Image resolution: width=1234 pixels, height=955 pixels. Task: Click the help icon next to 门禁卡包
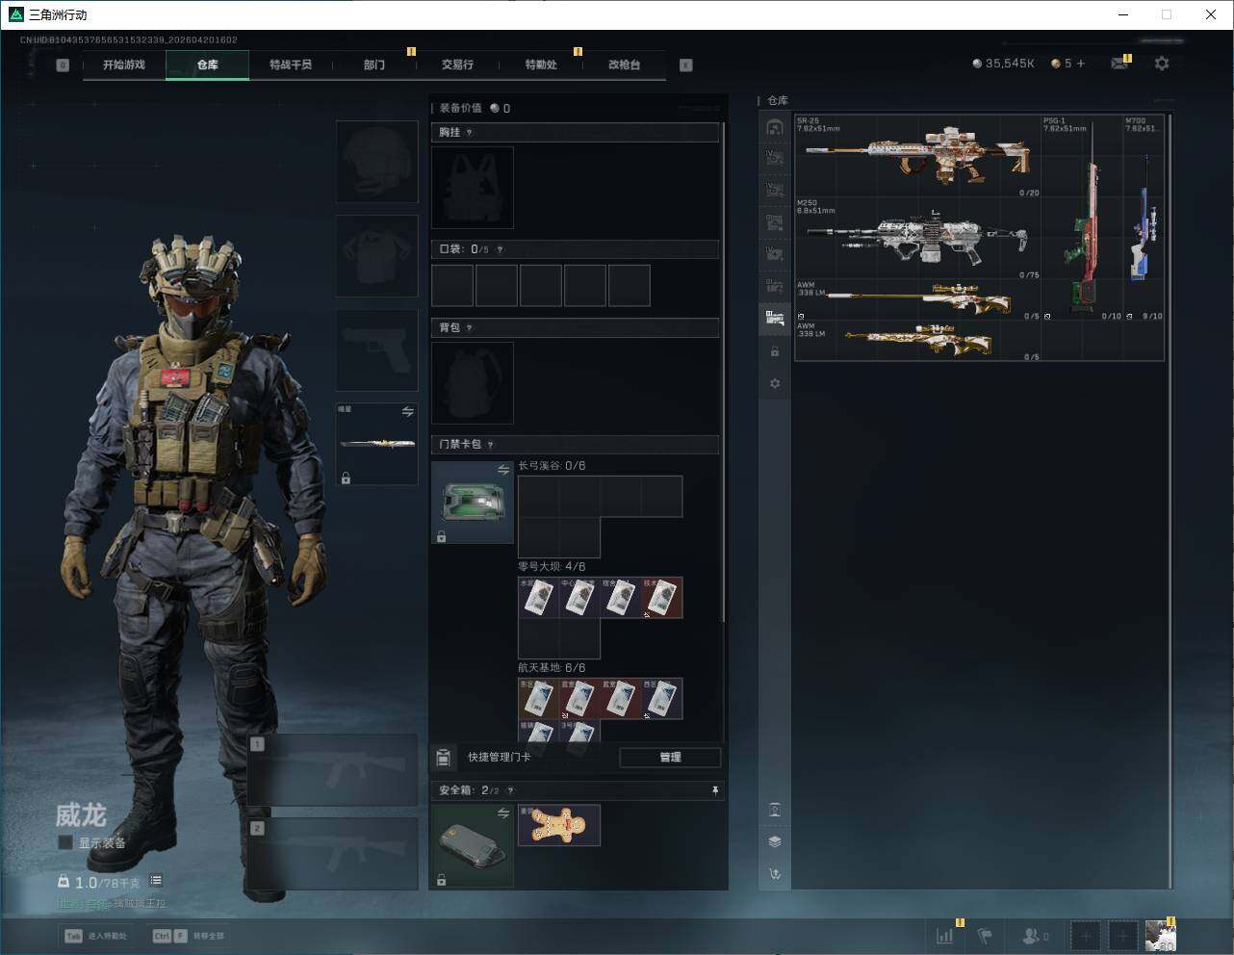pos(490,445)
